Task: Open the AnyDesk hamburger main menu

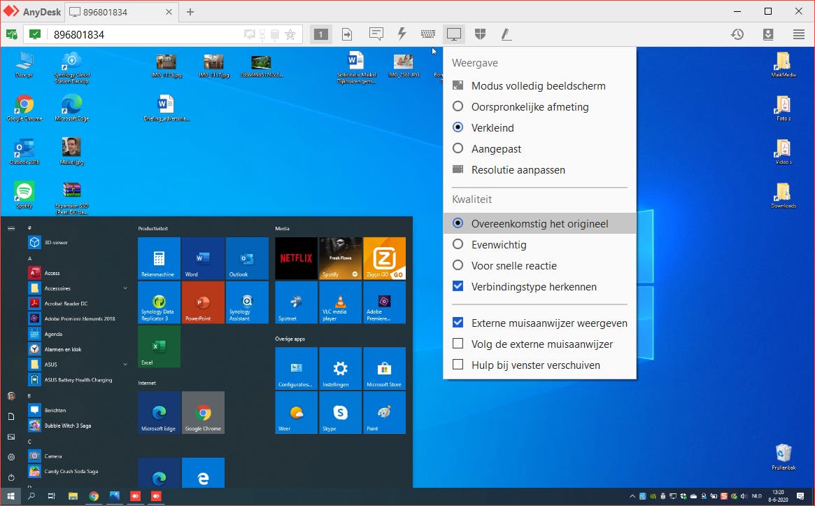Action: tap(798, 34)
